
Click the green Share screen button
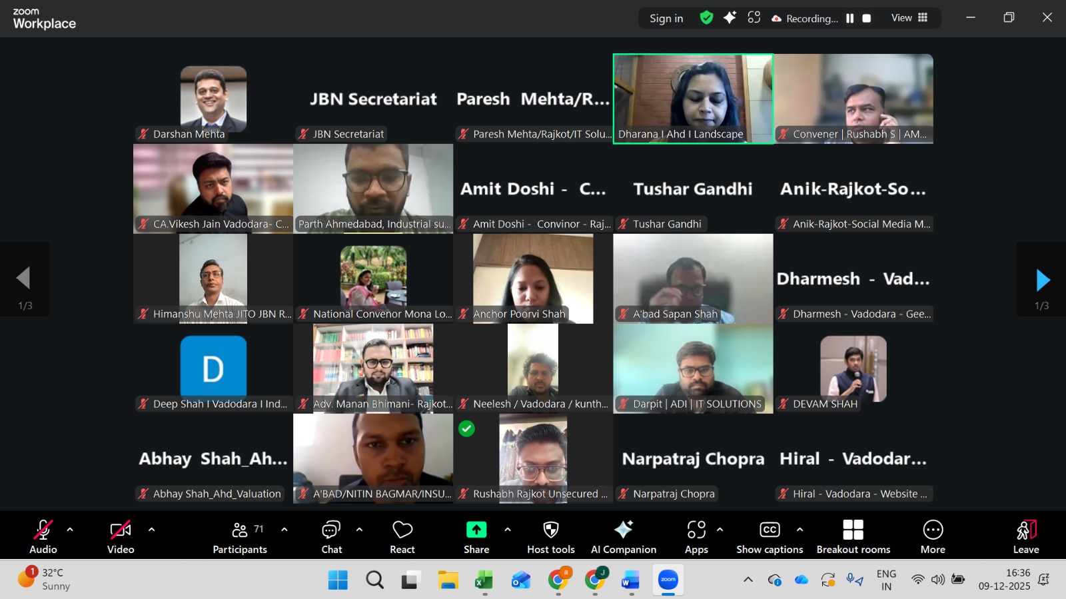point(476,537)
